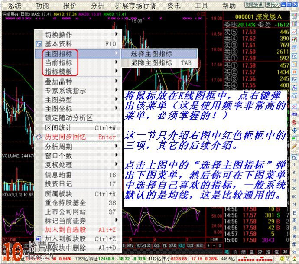299x264 pixels.
Task: Click the F5 sidebar icon
Action: coord(294,157)
